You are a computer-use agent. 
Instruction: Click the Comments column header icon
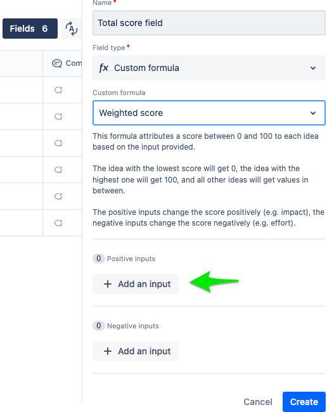point(57,63)
